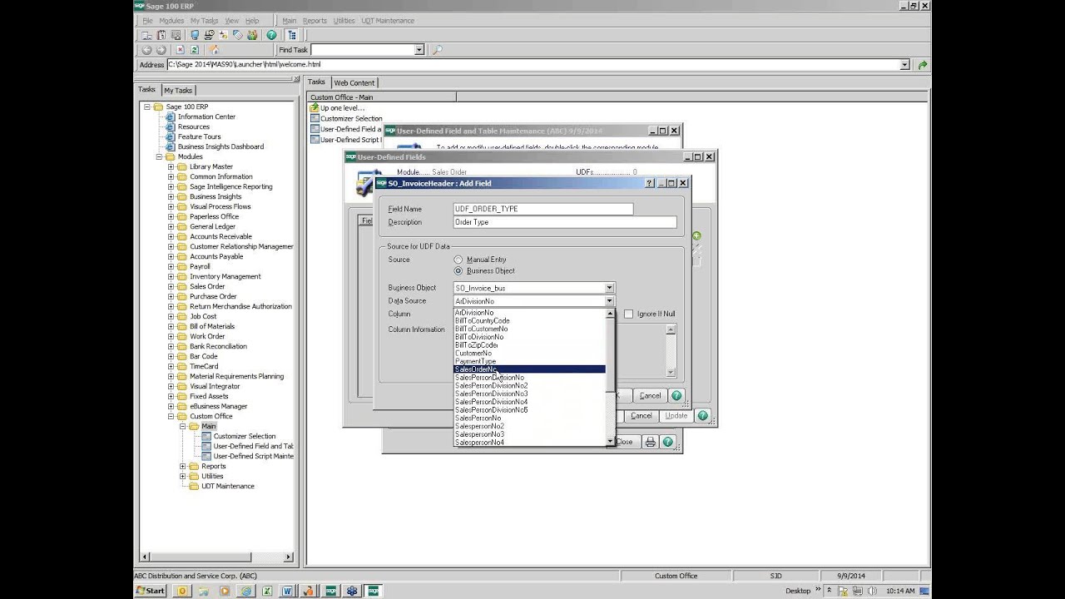Switch to the Web Content tab
Image resolution: width=1065 pixels, height=599 pixels.
coord(354,82)
